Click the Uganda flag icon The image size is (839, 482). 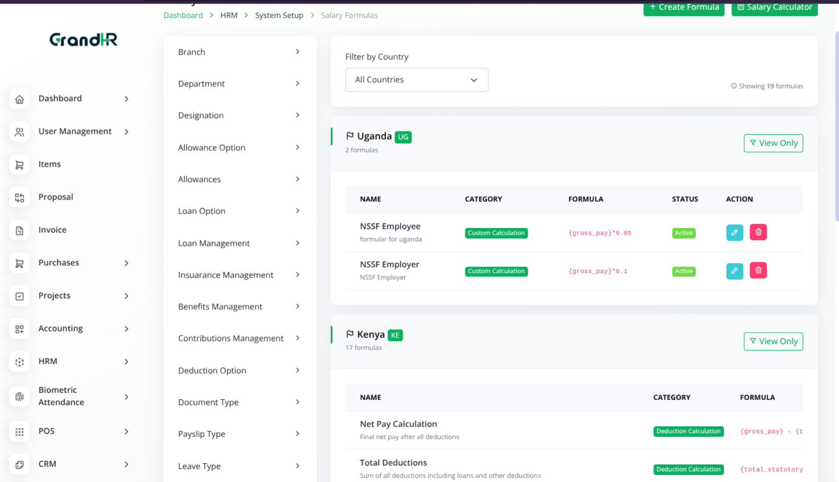[349, 136]
